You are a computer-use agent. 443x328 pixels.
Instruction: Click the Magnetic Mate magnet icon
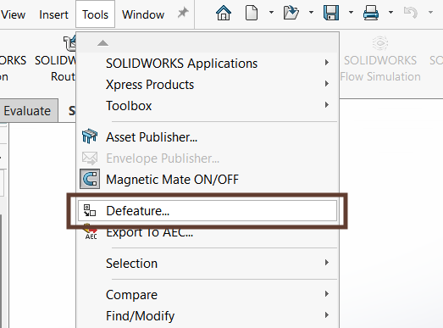[x=90, y=179]
